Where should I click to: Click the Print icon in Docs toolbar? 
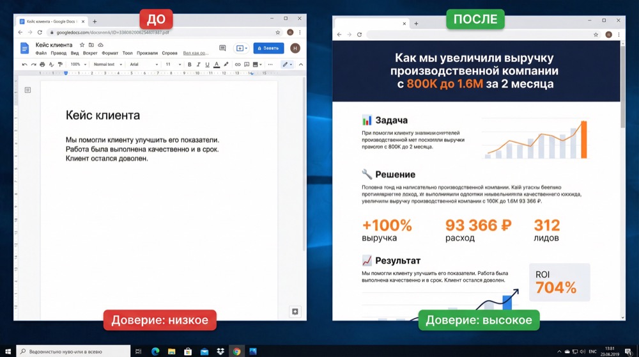click(42, 65)
